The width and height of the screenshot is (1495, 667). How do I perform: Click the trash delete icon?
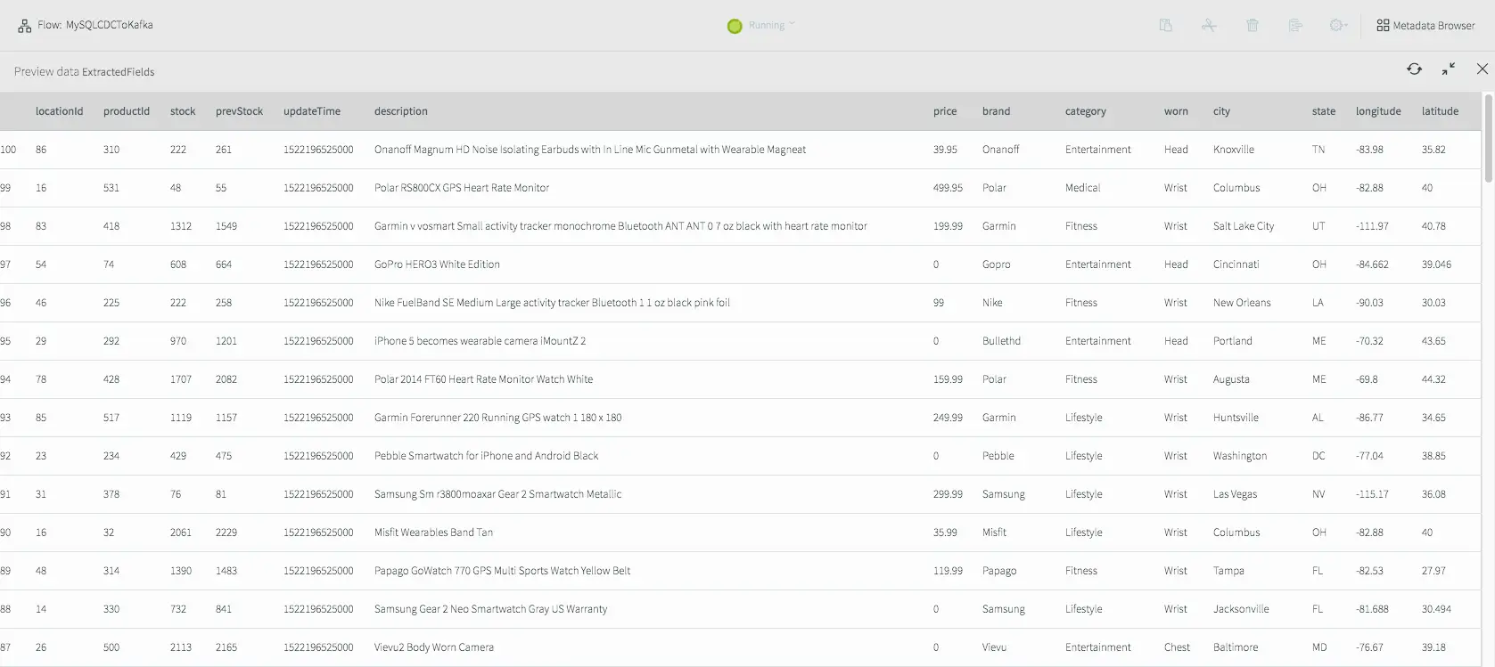coord(1253,26)
